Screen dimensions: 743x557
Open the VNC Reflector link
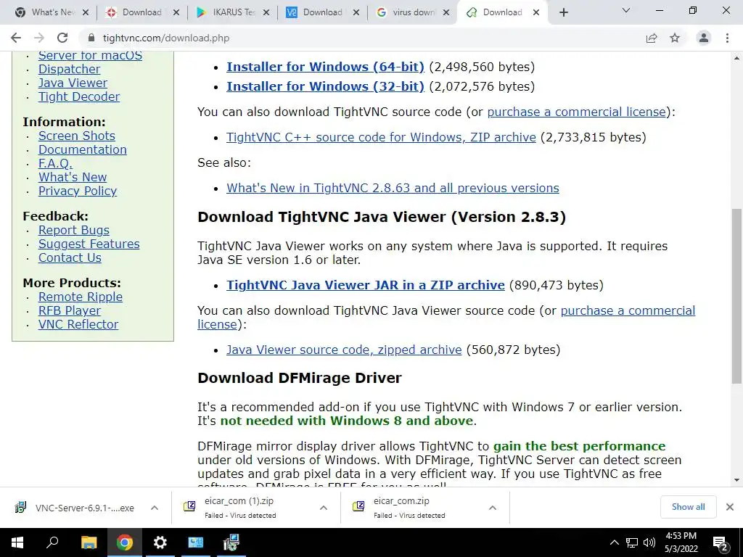tap(78, 324)
